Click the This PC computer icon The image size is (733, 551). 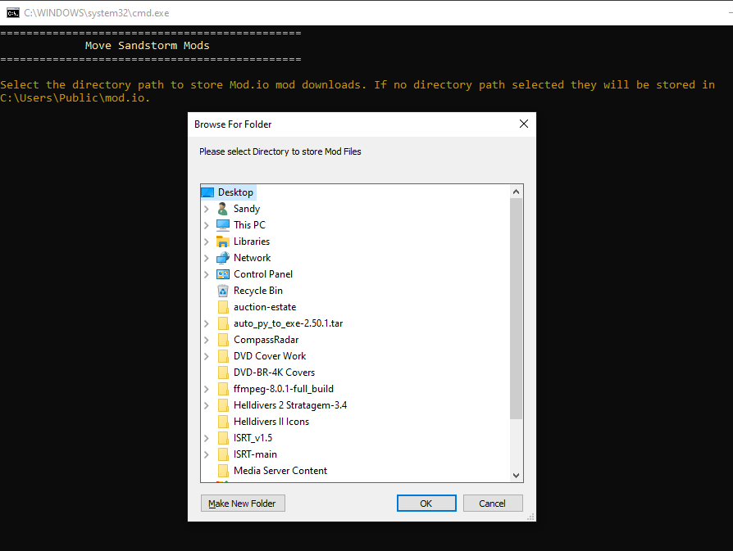click(223, 225)
